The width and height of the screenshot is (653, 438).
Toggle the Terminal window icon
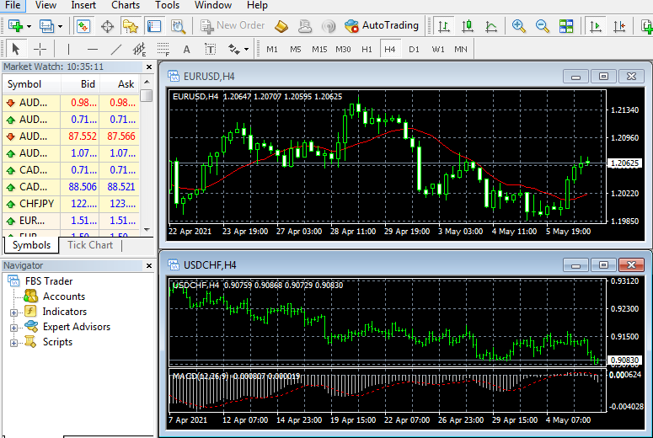pos(154,26)
